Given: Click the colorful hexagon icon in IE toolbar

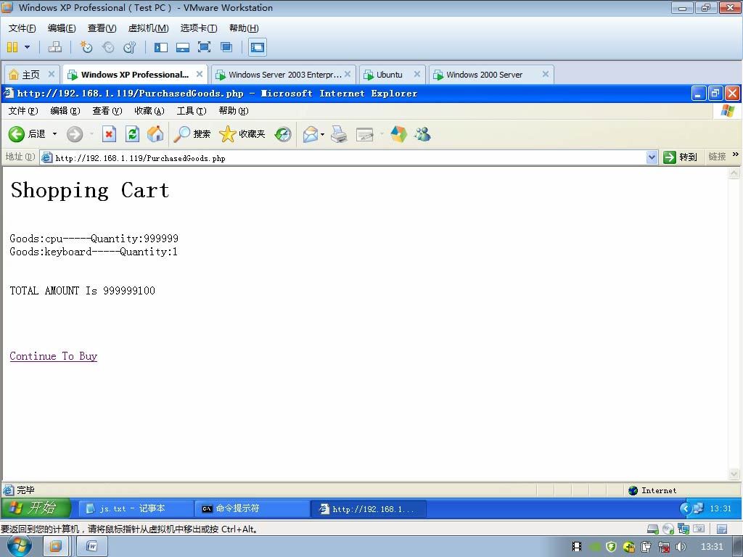Looking at the screenshot, I should [x=399, y=134].
